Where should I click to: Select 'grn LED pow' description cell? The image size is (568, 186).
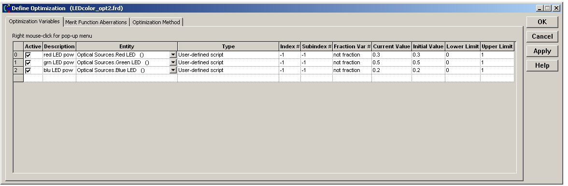[x=59, y=63]
